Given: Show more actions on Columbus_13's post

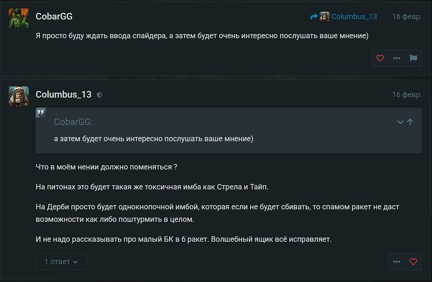Looking at the screenshot, I should click(x=397, y=262).
